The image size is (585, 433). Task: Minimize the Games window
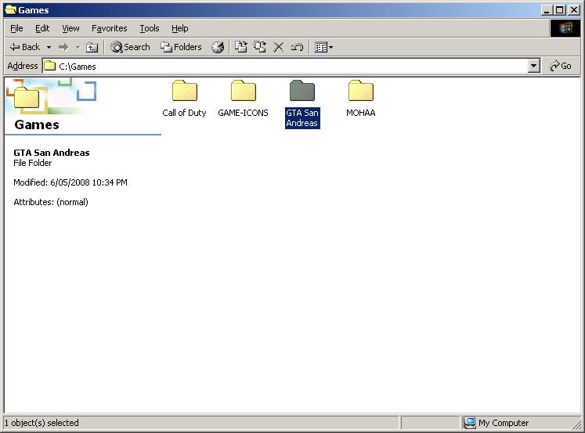pos(547,10)
